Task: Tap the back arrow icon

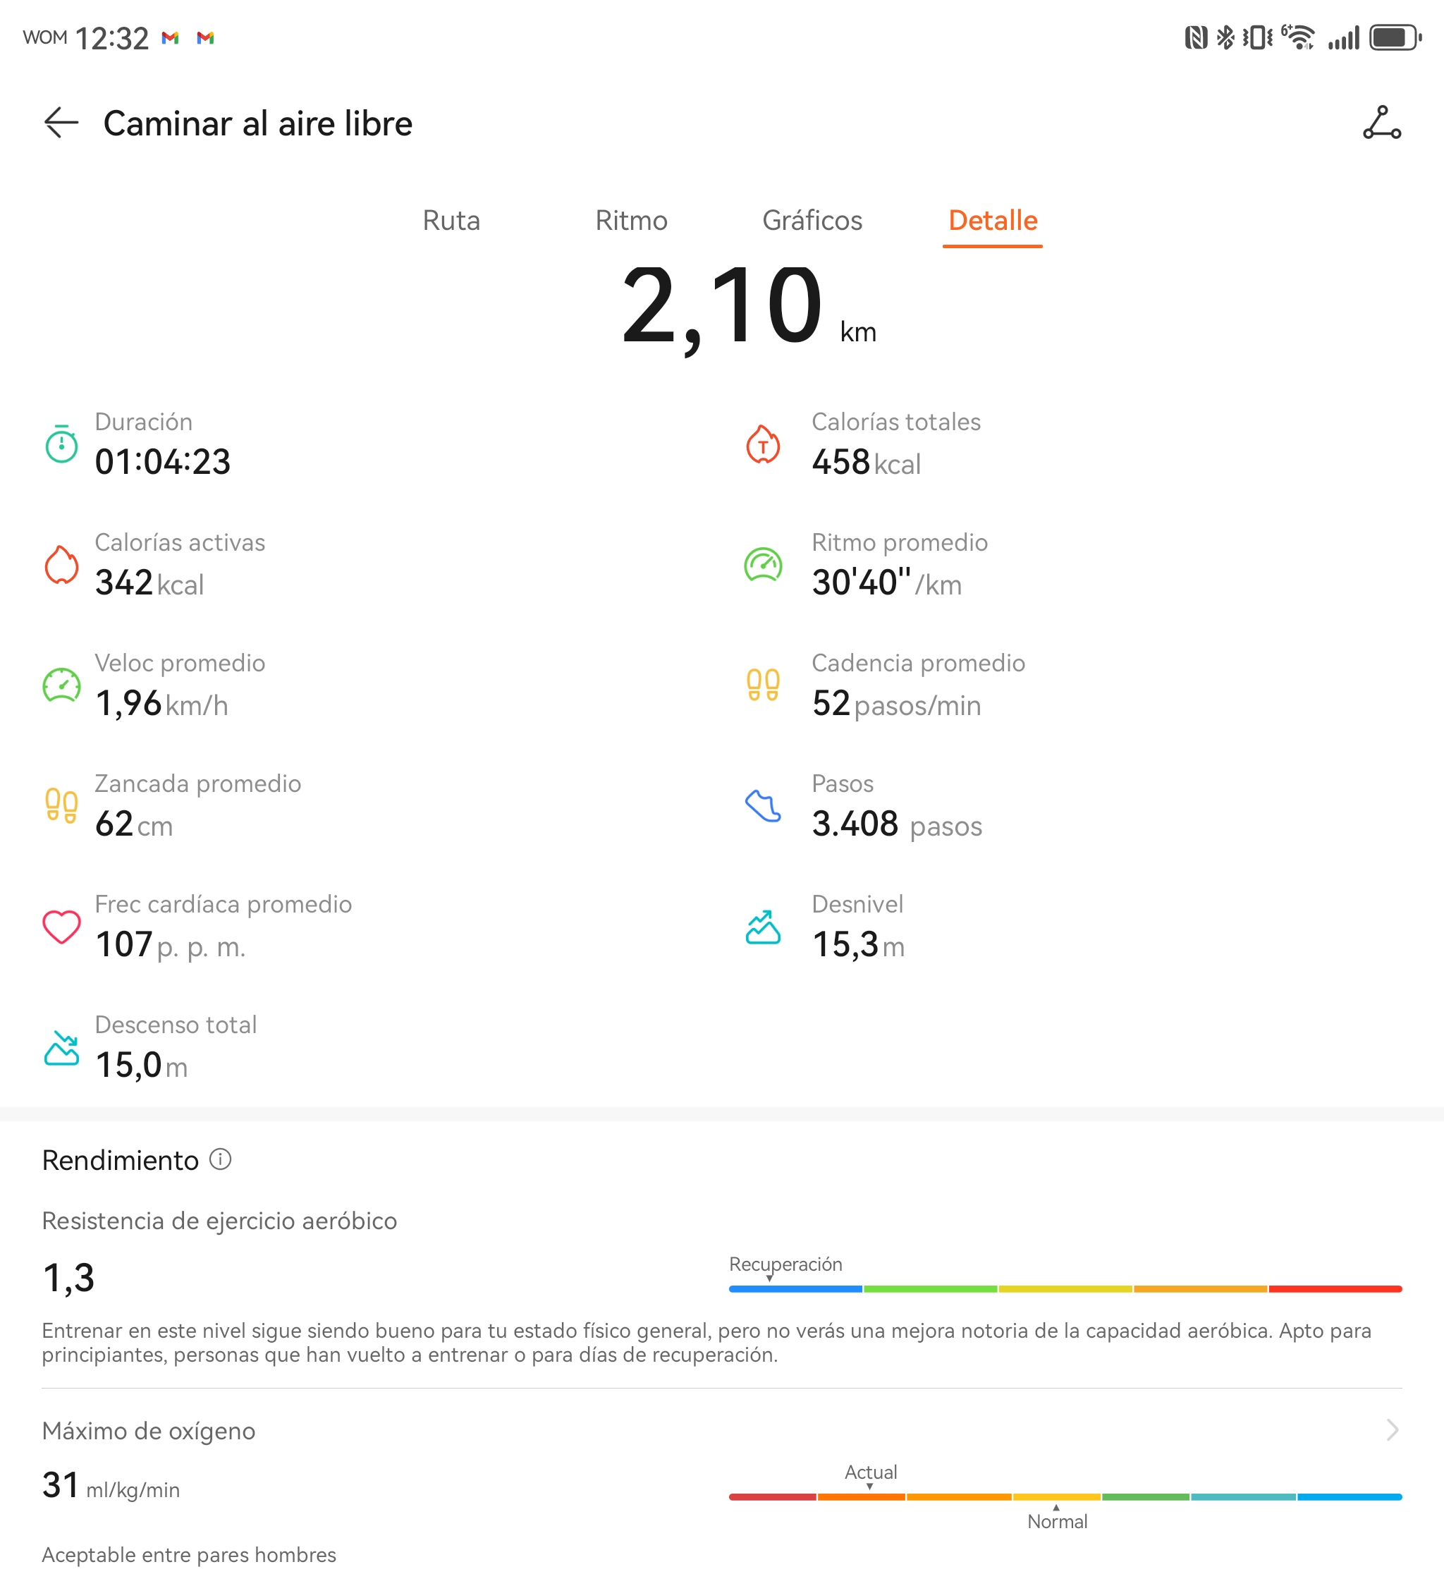Action: [x=61, y=123]
